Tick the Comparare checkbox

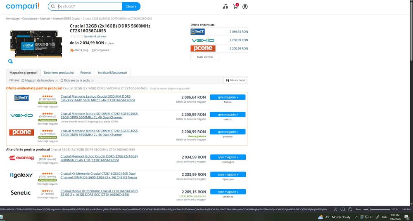(93, 50)
